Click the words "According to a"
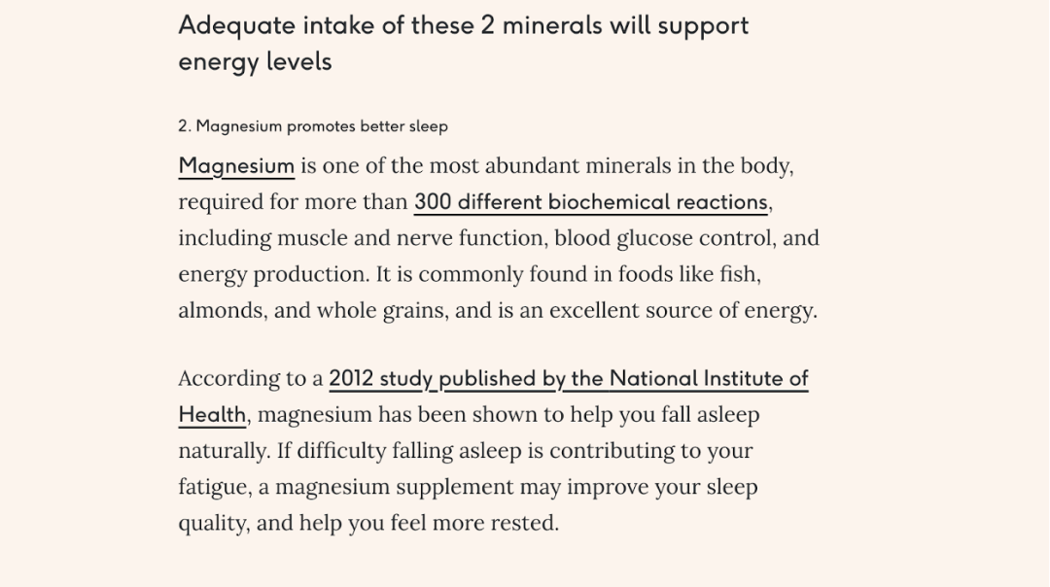1050x587 pixels. tap(250, 378)
